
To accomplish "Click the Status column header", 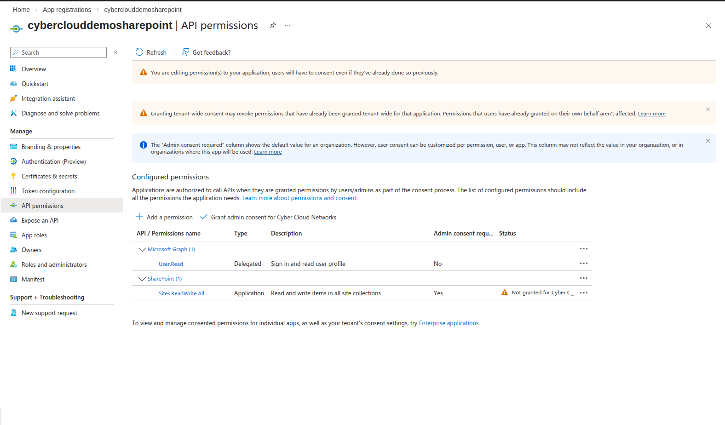I will pos(507,234).
